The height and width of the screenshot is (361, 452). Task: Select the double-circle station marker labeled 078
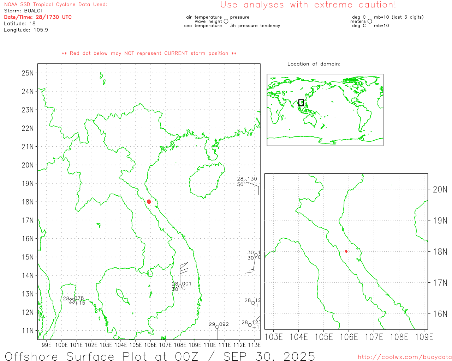(x=72, y=301)
